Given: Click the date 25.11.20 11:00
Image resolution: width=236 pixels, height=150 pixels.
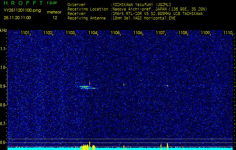Looking at the screenshot, I should [17, 18].
